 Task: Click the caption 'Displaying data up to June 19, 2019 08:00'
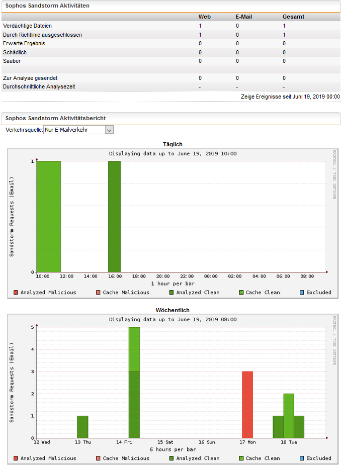click(x=173, y=320)
